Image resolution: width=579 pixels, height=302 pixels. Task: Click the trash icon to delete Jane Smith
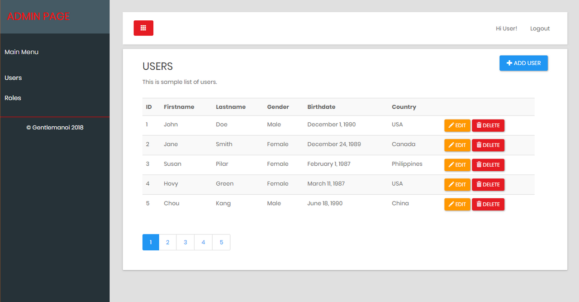[479, 145]
